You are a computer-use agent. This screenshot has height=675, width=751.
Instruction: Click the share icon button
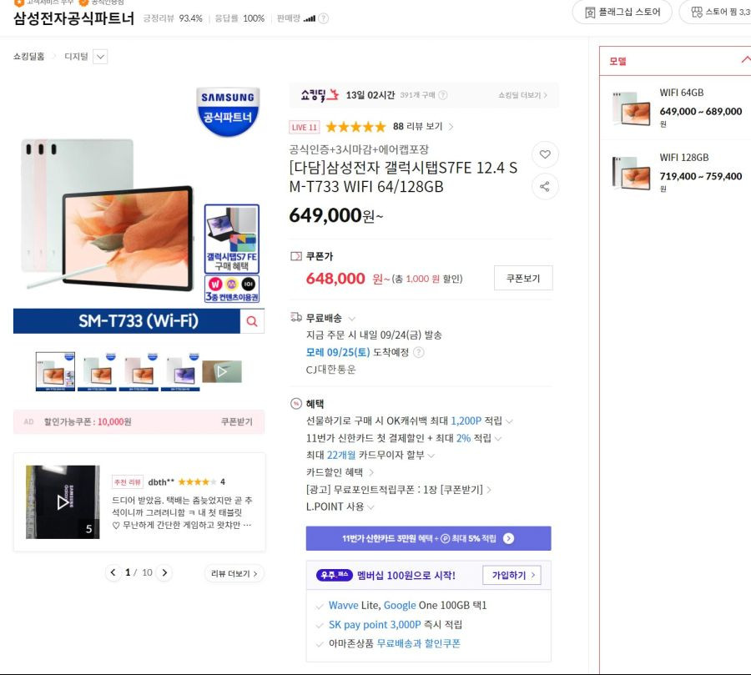click(545, 186)
